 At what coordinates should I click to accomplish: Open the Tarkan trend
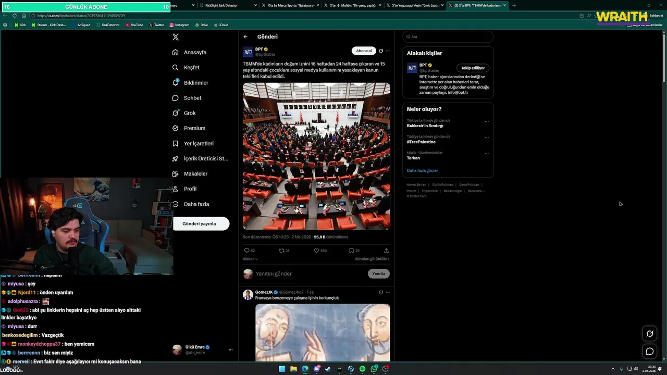[x=413, y=158]
